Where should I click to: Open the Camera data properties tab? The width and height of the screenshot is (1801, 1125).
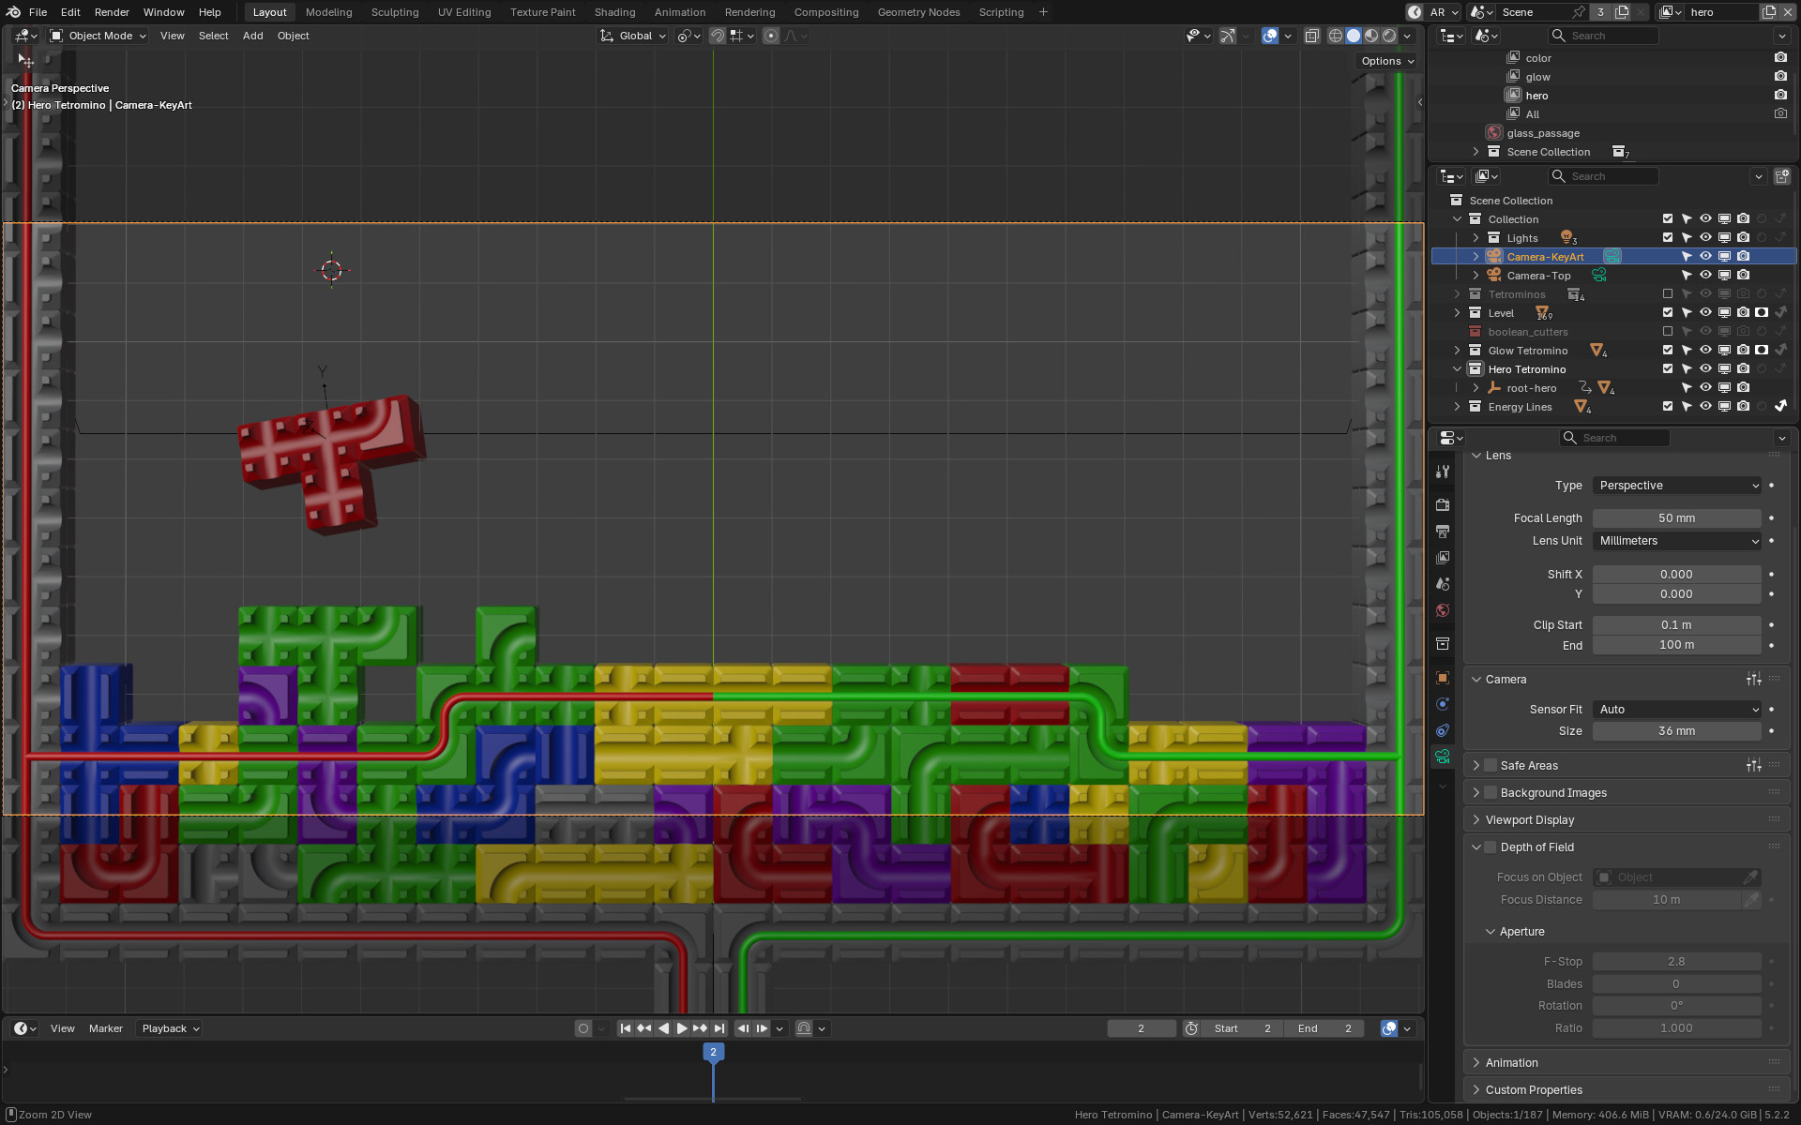pos(1443,757)
